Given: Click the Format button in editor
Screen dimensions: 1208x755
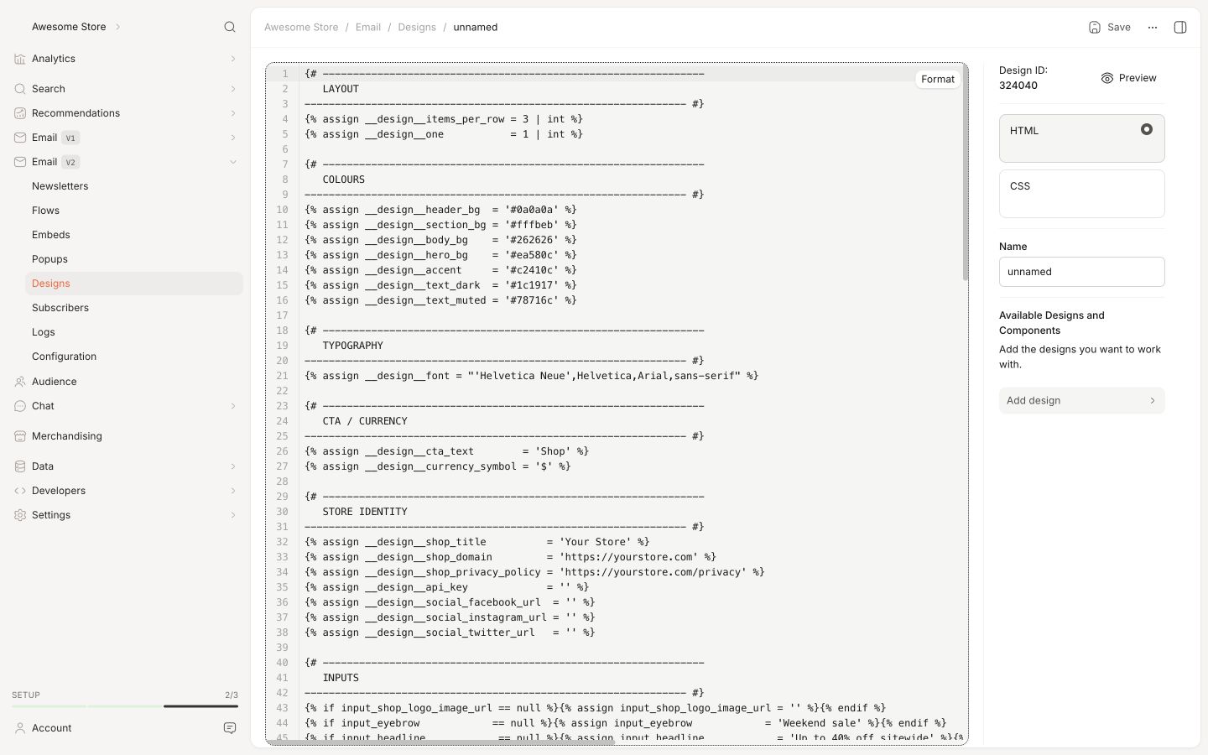Looking at the screenshot, I should pyautogui.click(x=938, y=79).
